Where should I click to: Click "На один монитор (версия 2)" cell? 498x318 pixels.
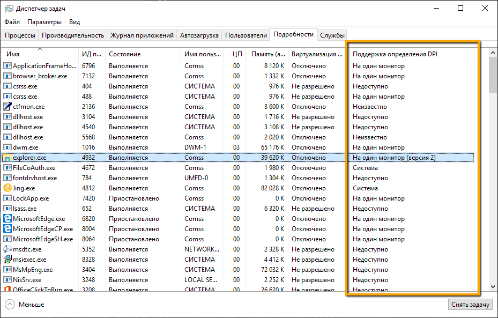point(394,158)
